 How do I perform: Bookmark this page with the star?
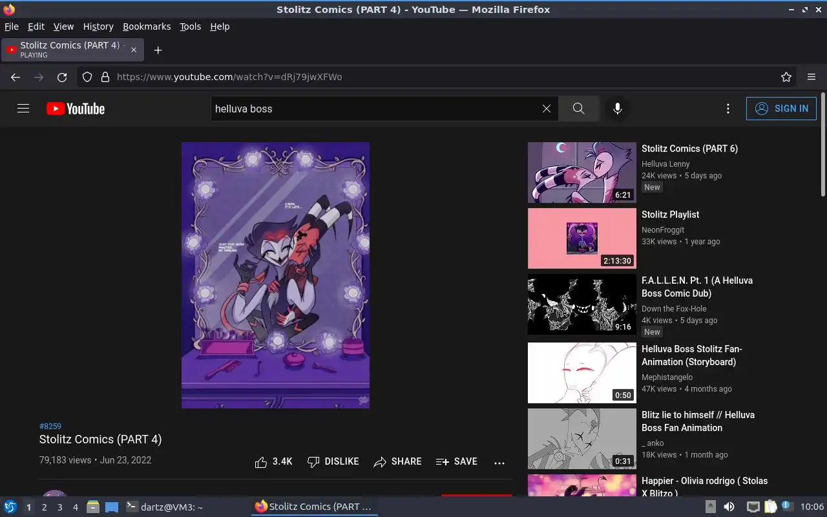click(x=786, y=77)
